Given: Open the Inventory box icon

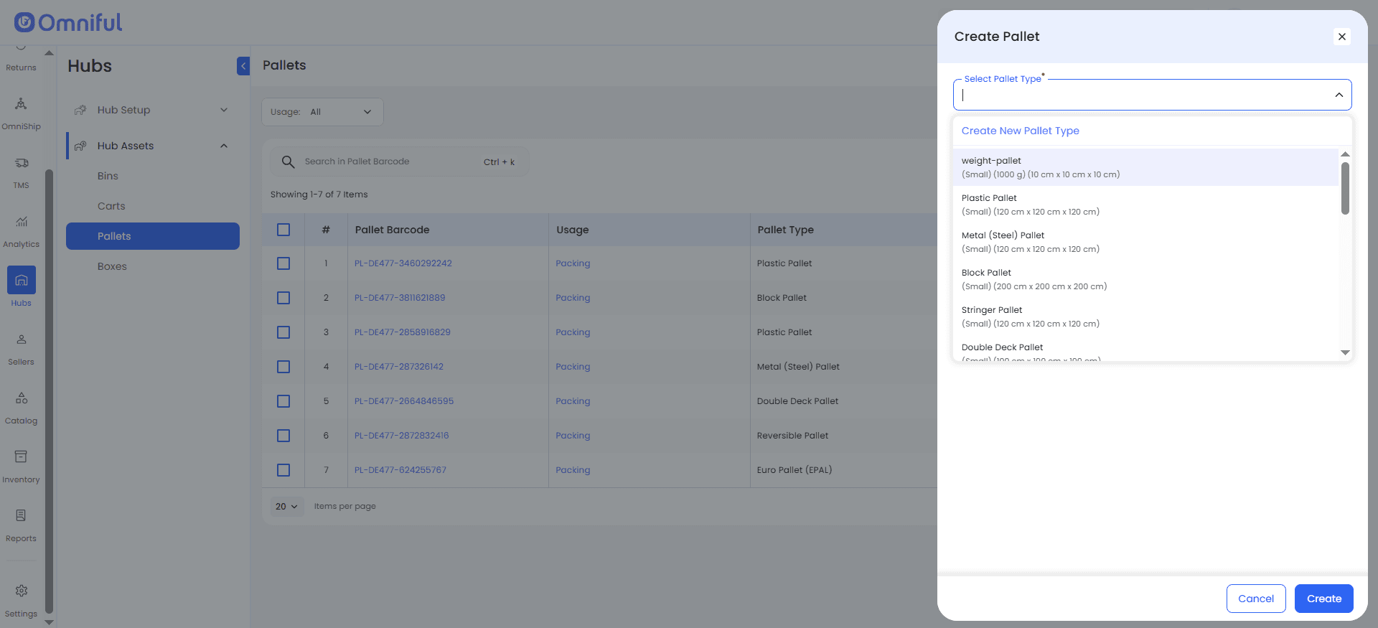Looking at the screenshot, I should [x=21, y=458].
